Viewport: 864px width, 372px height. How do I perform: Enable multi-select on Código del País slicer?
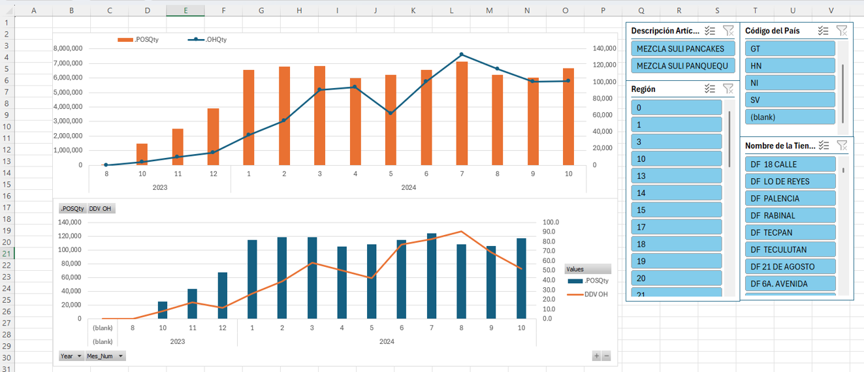[824, 31]
